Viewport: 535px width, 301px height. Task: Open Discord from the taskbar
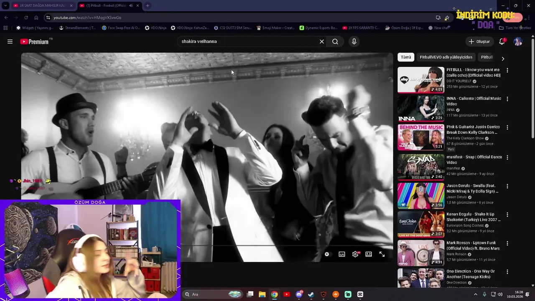click(x=299, y=294)
